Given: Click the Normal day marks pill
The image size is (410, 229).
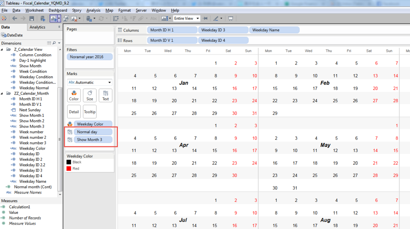Looking at the screenshot, I should pos(93,132).
